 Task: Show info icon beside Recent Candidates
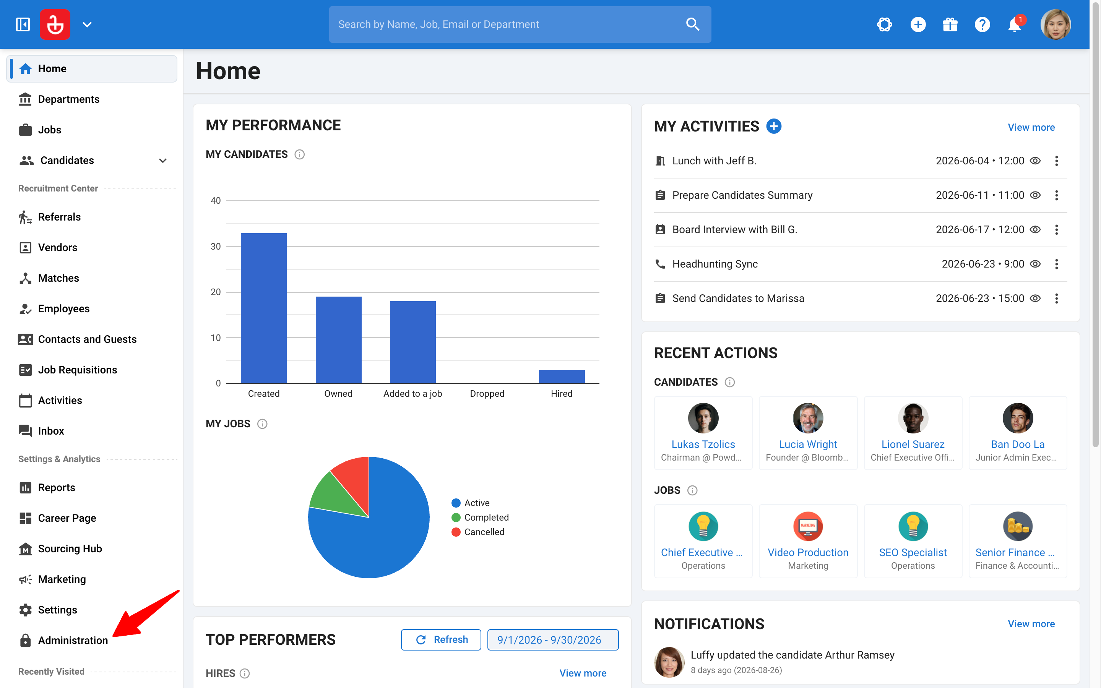coord(730,382)
